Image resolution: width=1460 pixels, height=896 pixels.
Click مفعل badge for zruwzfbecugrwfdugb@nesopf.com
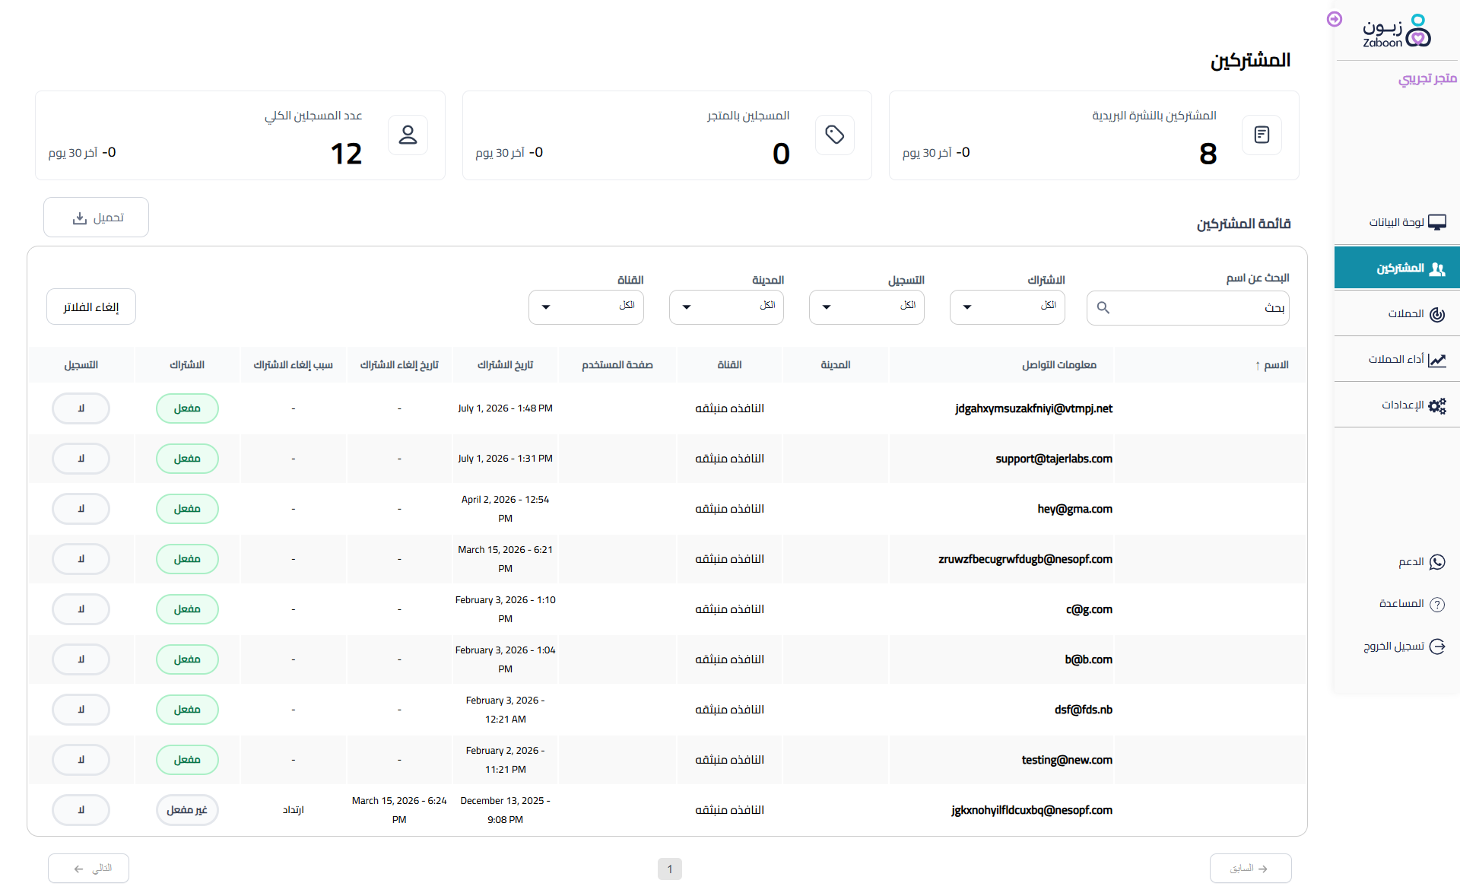click(x=187, y=559)
